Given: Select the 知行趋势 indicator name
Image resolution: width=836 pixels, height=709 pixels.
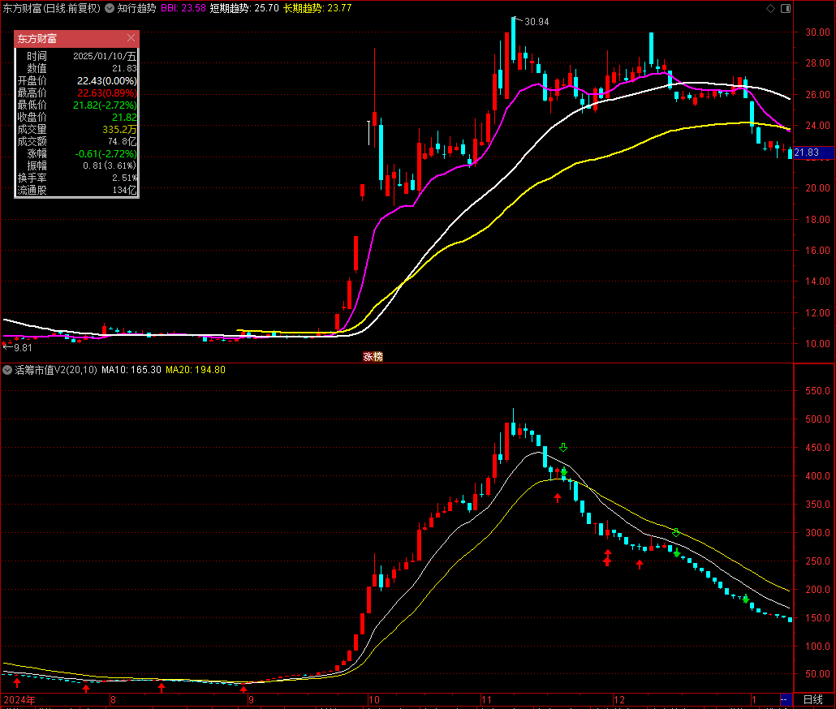Looking at the screenshot, I should pyautogui.click(x=136, y=8).
